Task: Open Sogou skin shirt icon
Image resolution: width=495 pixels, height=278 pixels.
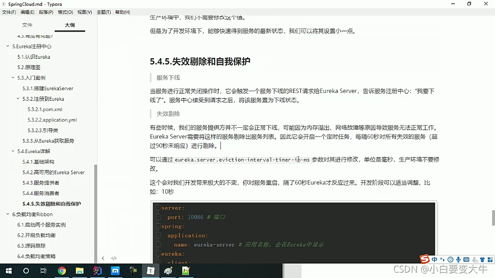Action: [482, 259]
